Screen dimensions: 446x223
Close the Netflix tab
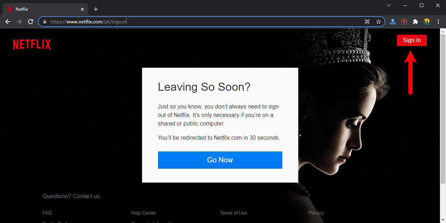82,9
